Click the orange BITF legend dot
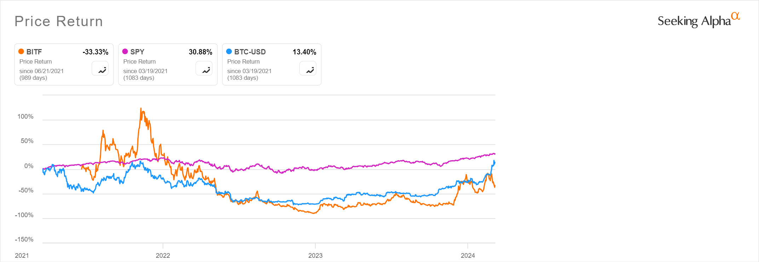 (21, 52)
